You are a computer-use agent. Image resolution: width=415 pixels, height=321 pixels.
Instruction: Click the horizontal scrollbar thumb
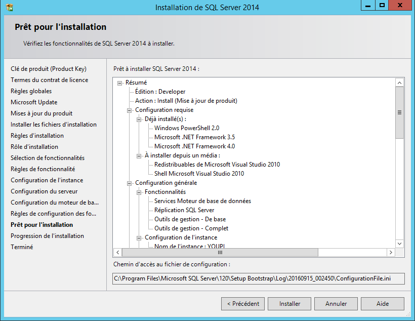(x=220, y=253)
